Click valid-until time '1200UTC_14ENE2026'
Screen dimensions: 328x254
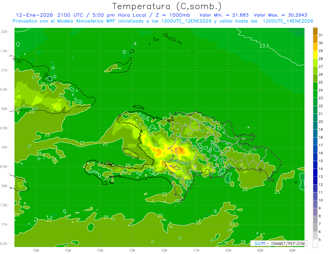tap(288, 21)
